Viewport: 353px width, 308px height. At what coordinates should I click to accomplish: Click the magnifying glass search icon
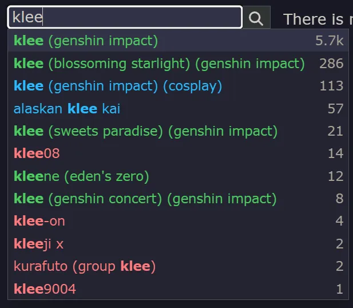tap(256, 18)
